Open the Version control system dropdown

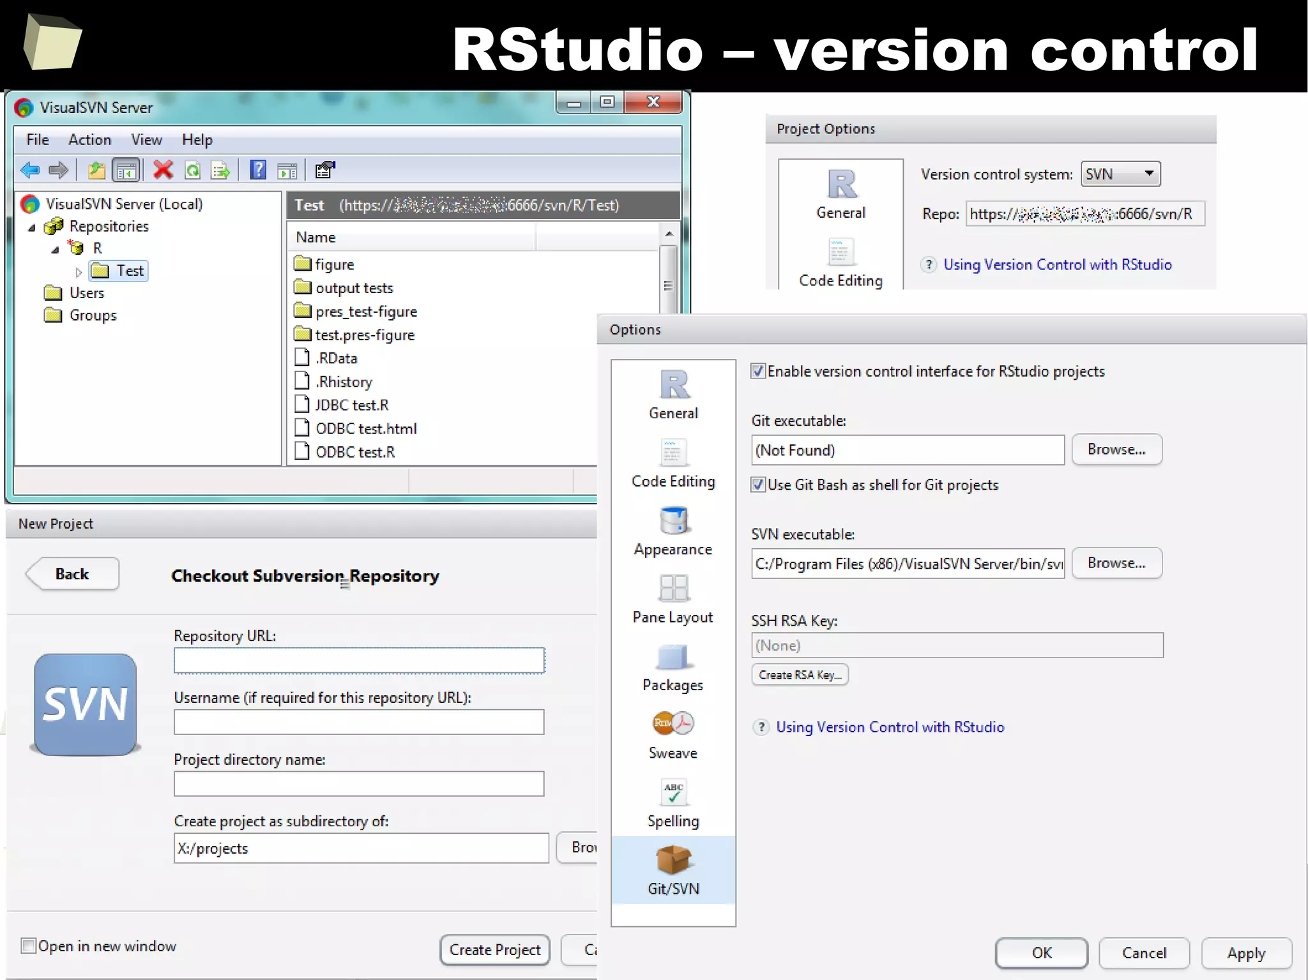coord(1120,174)
